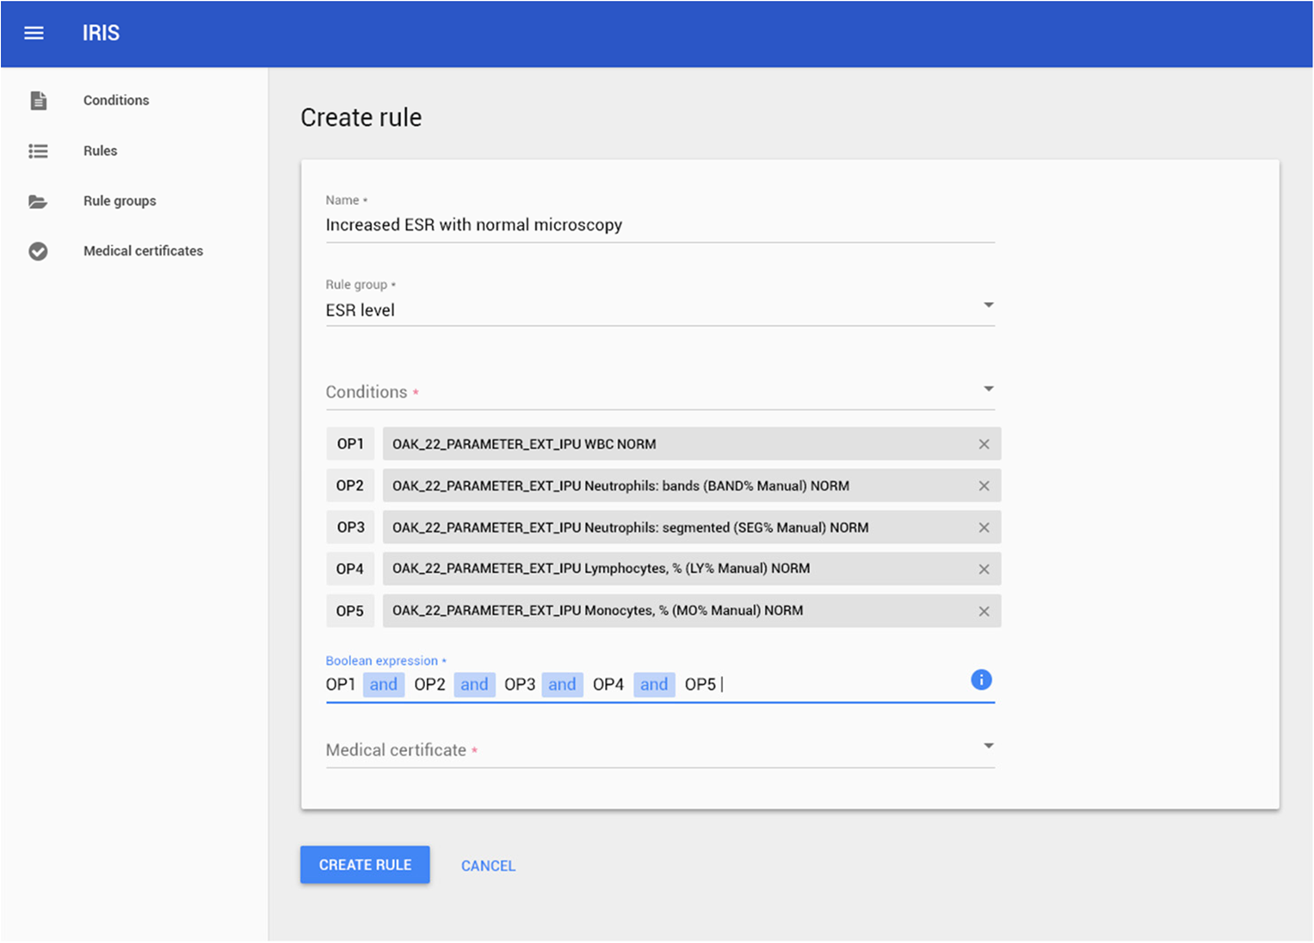1314x943 pixels.
Task: Navigate to Medical certificates page
Action: 143,251
